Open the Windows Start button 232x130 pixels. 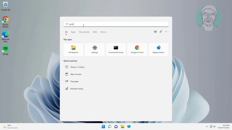tap(103, 126)
